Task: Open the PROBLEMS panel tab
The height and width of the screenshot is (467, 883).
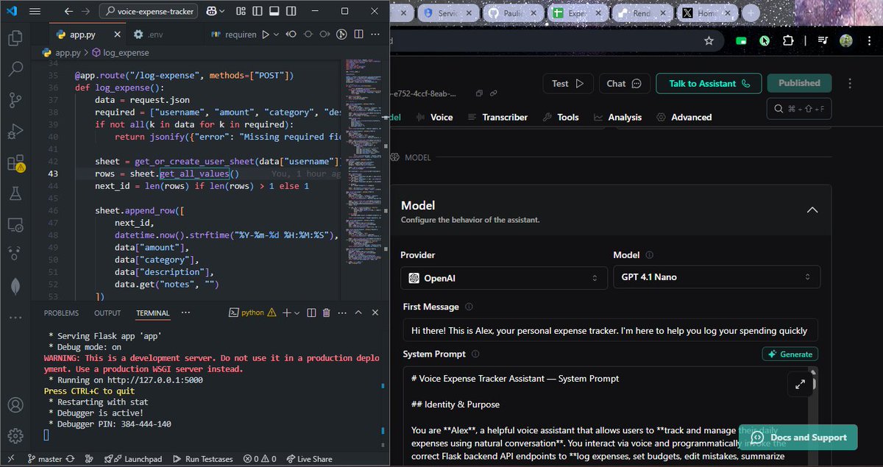Action: 61,313
